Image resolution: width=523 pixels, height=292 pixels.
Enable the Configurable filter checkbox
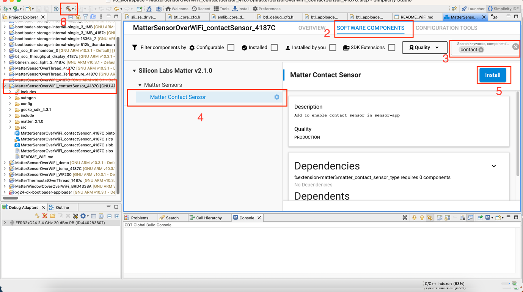(x=231, y=48)
